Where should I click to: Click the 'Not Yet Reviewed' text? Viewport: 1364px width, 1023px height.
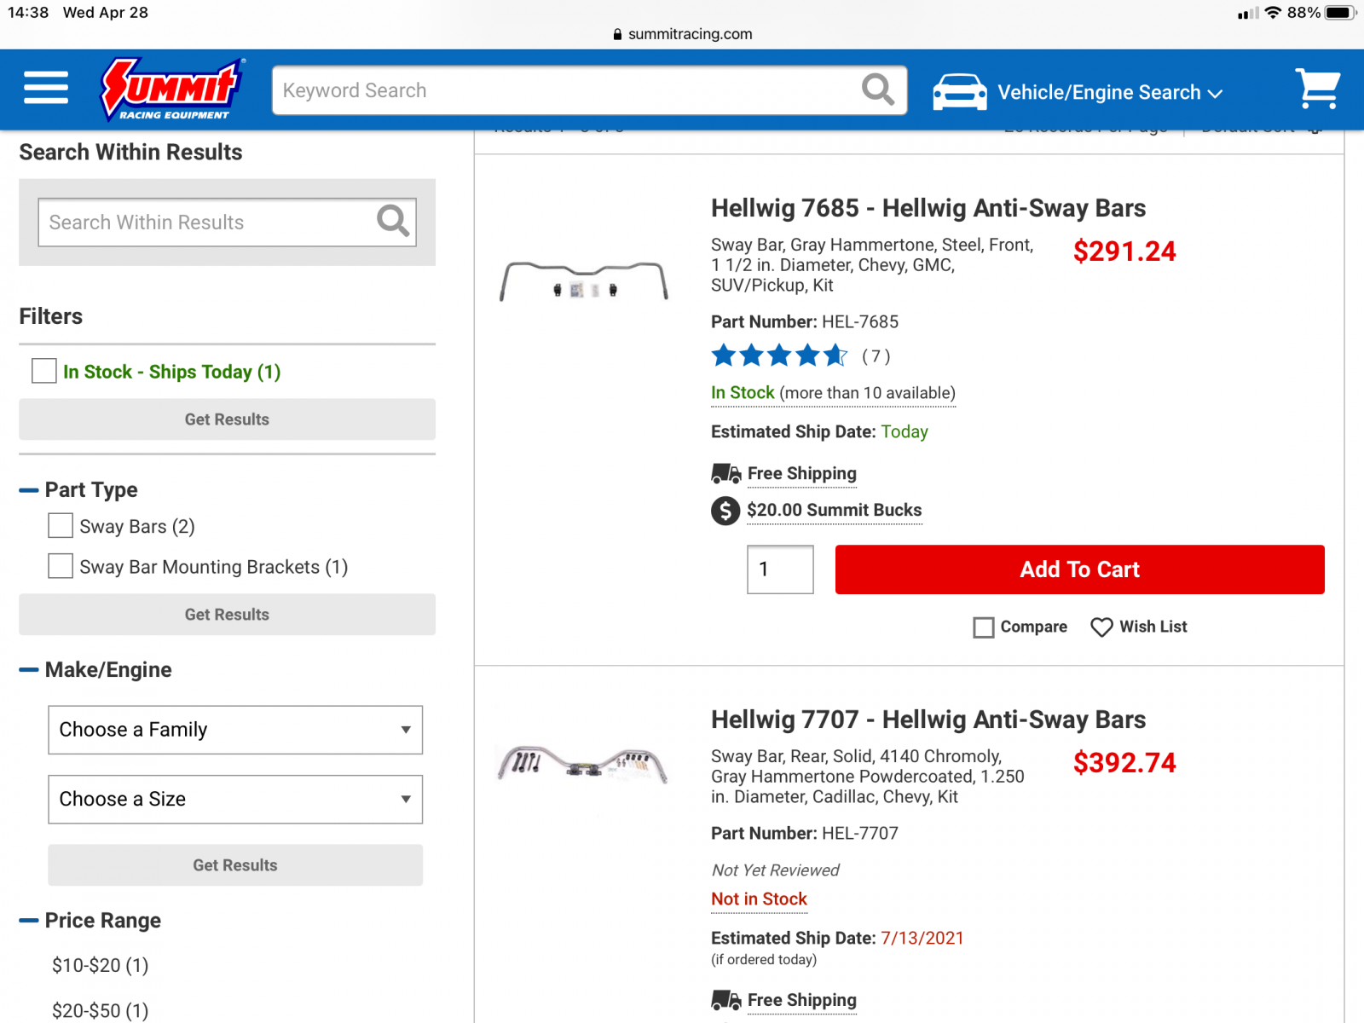tap(775, 870)
